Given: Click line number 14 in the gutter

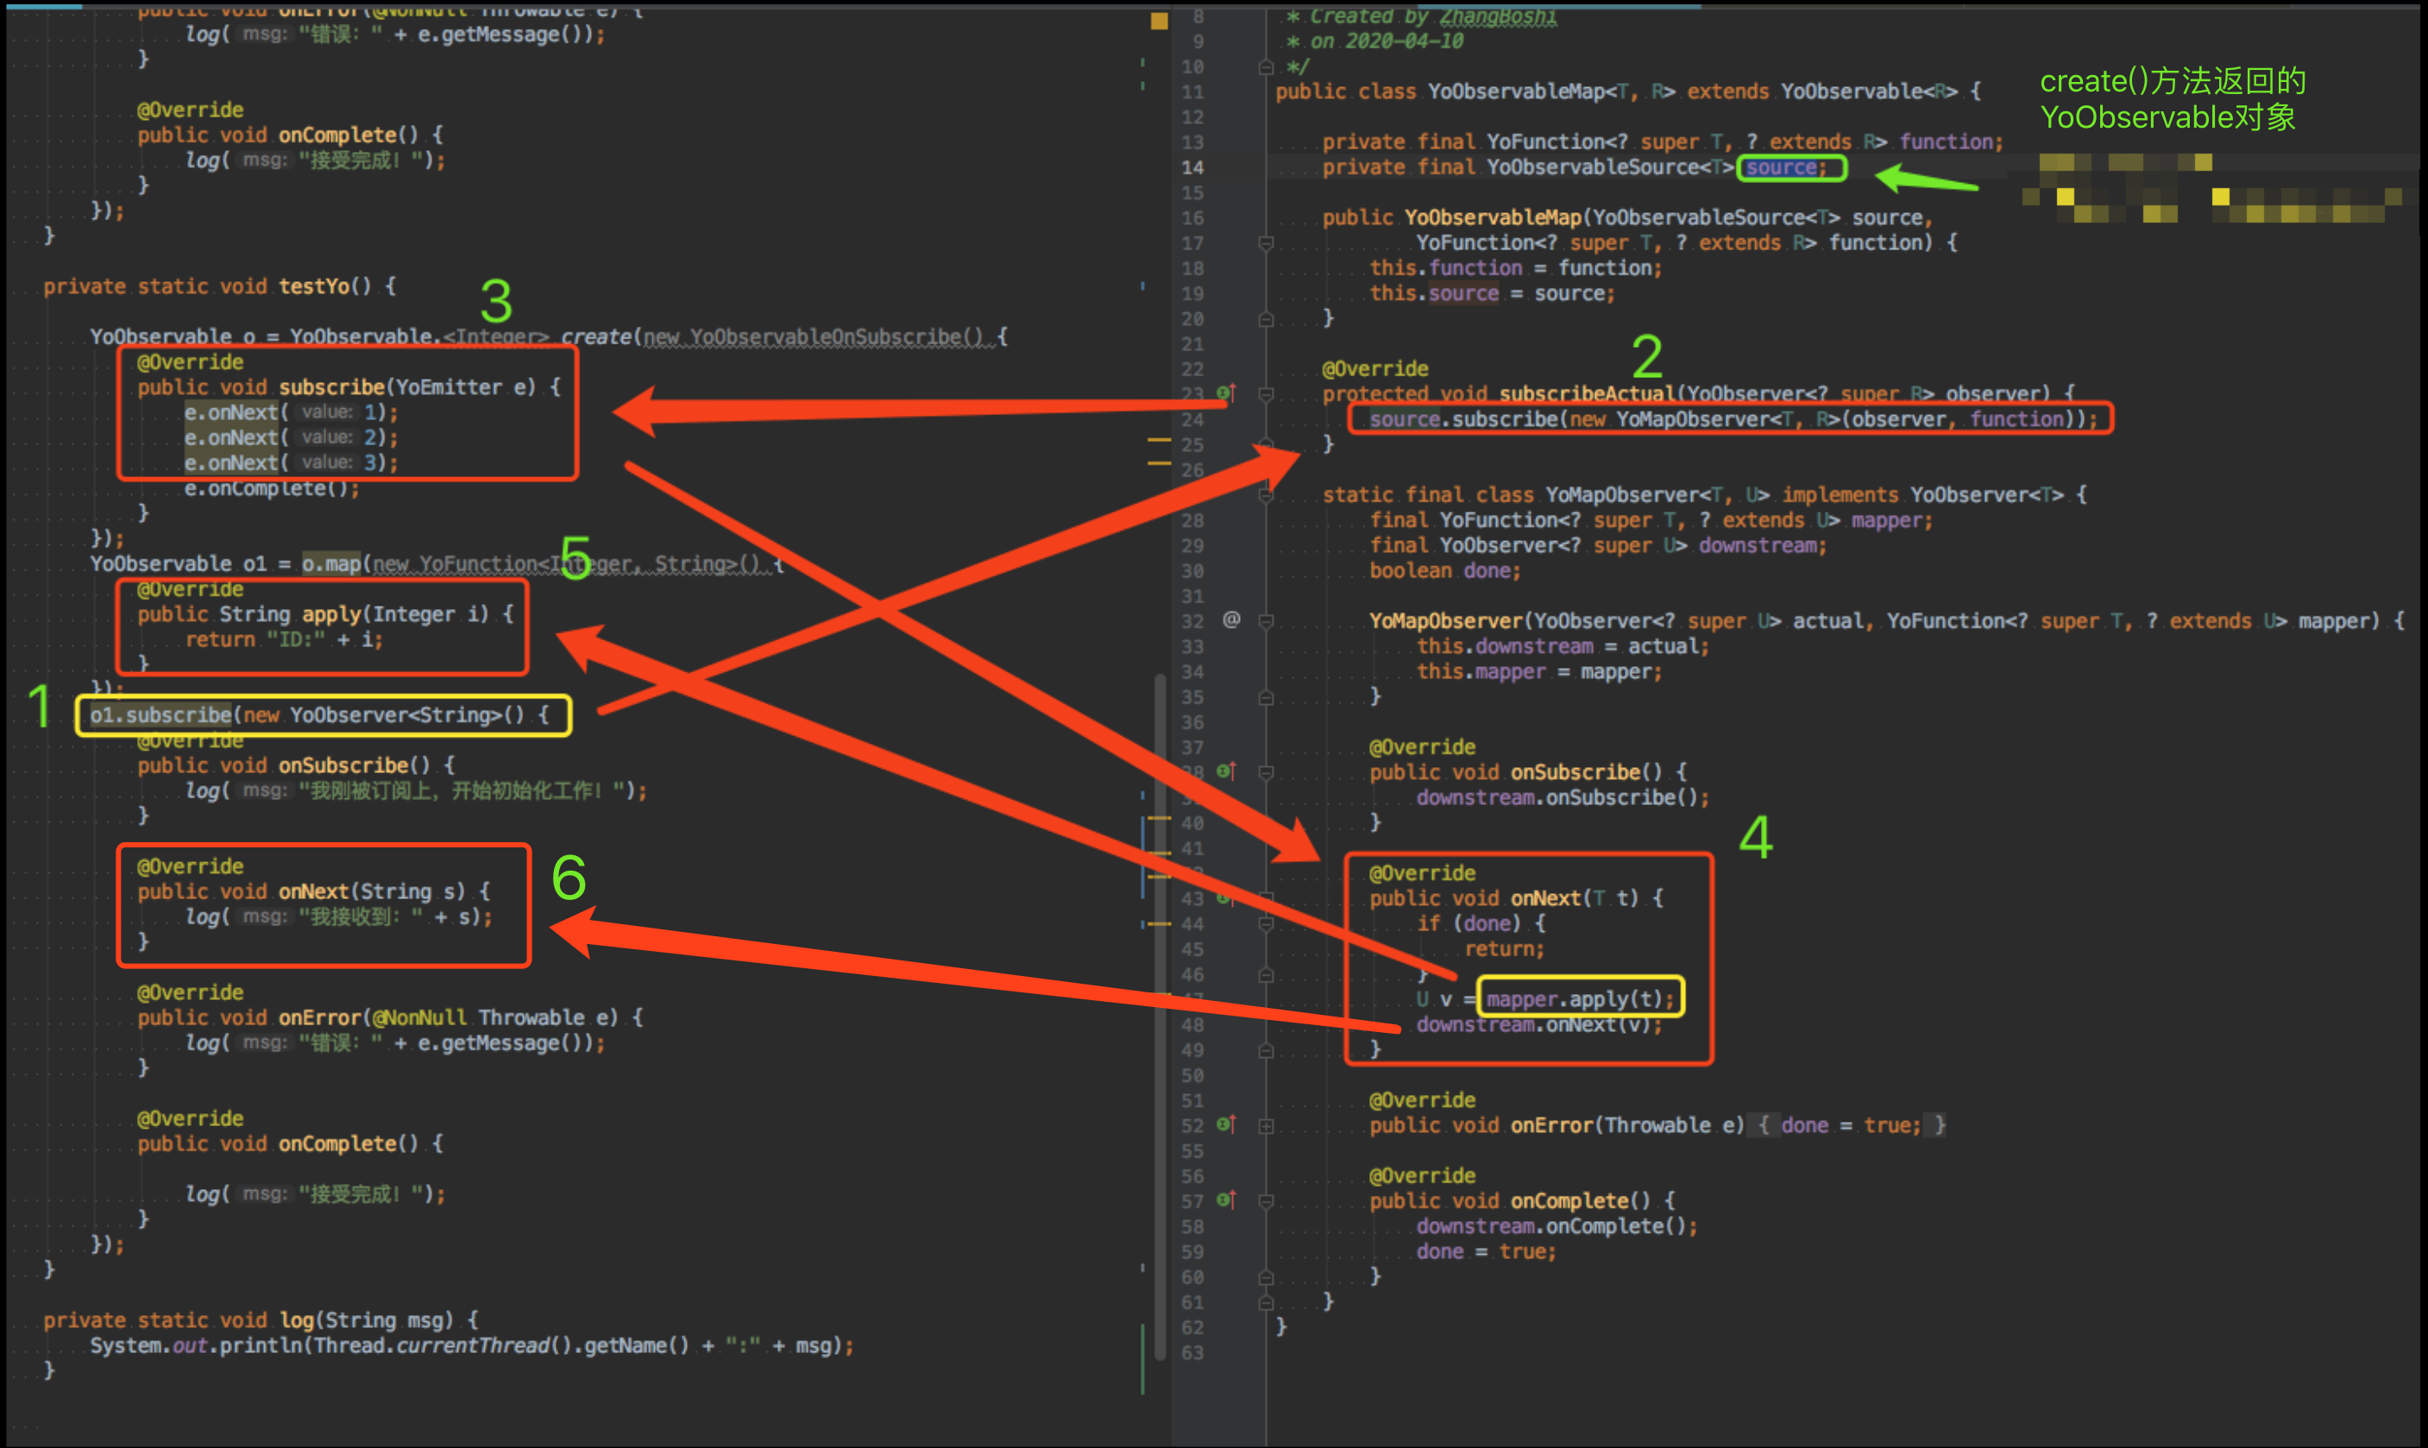Looking at the screenshot, I should tap(1192, 167).
